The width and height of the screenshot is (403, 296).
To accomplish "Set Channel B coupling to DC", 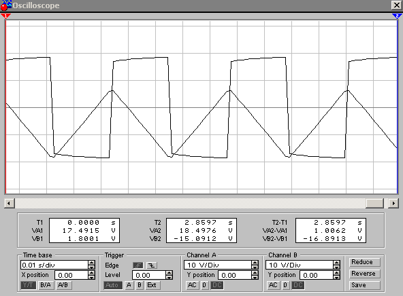I will 298,285.
